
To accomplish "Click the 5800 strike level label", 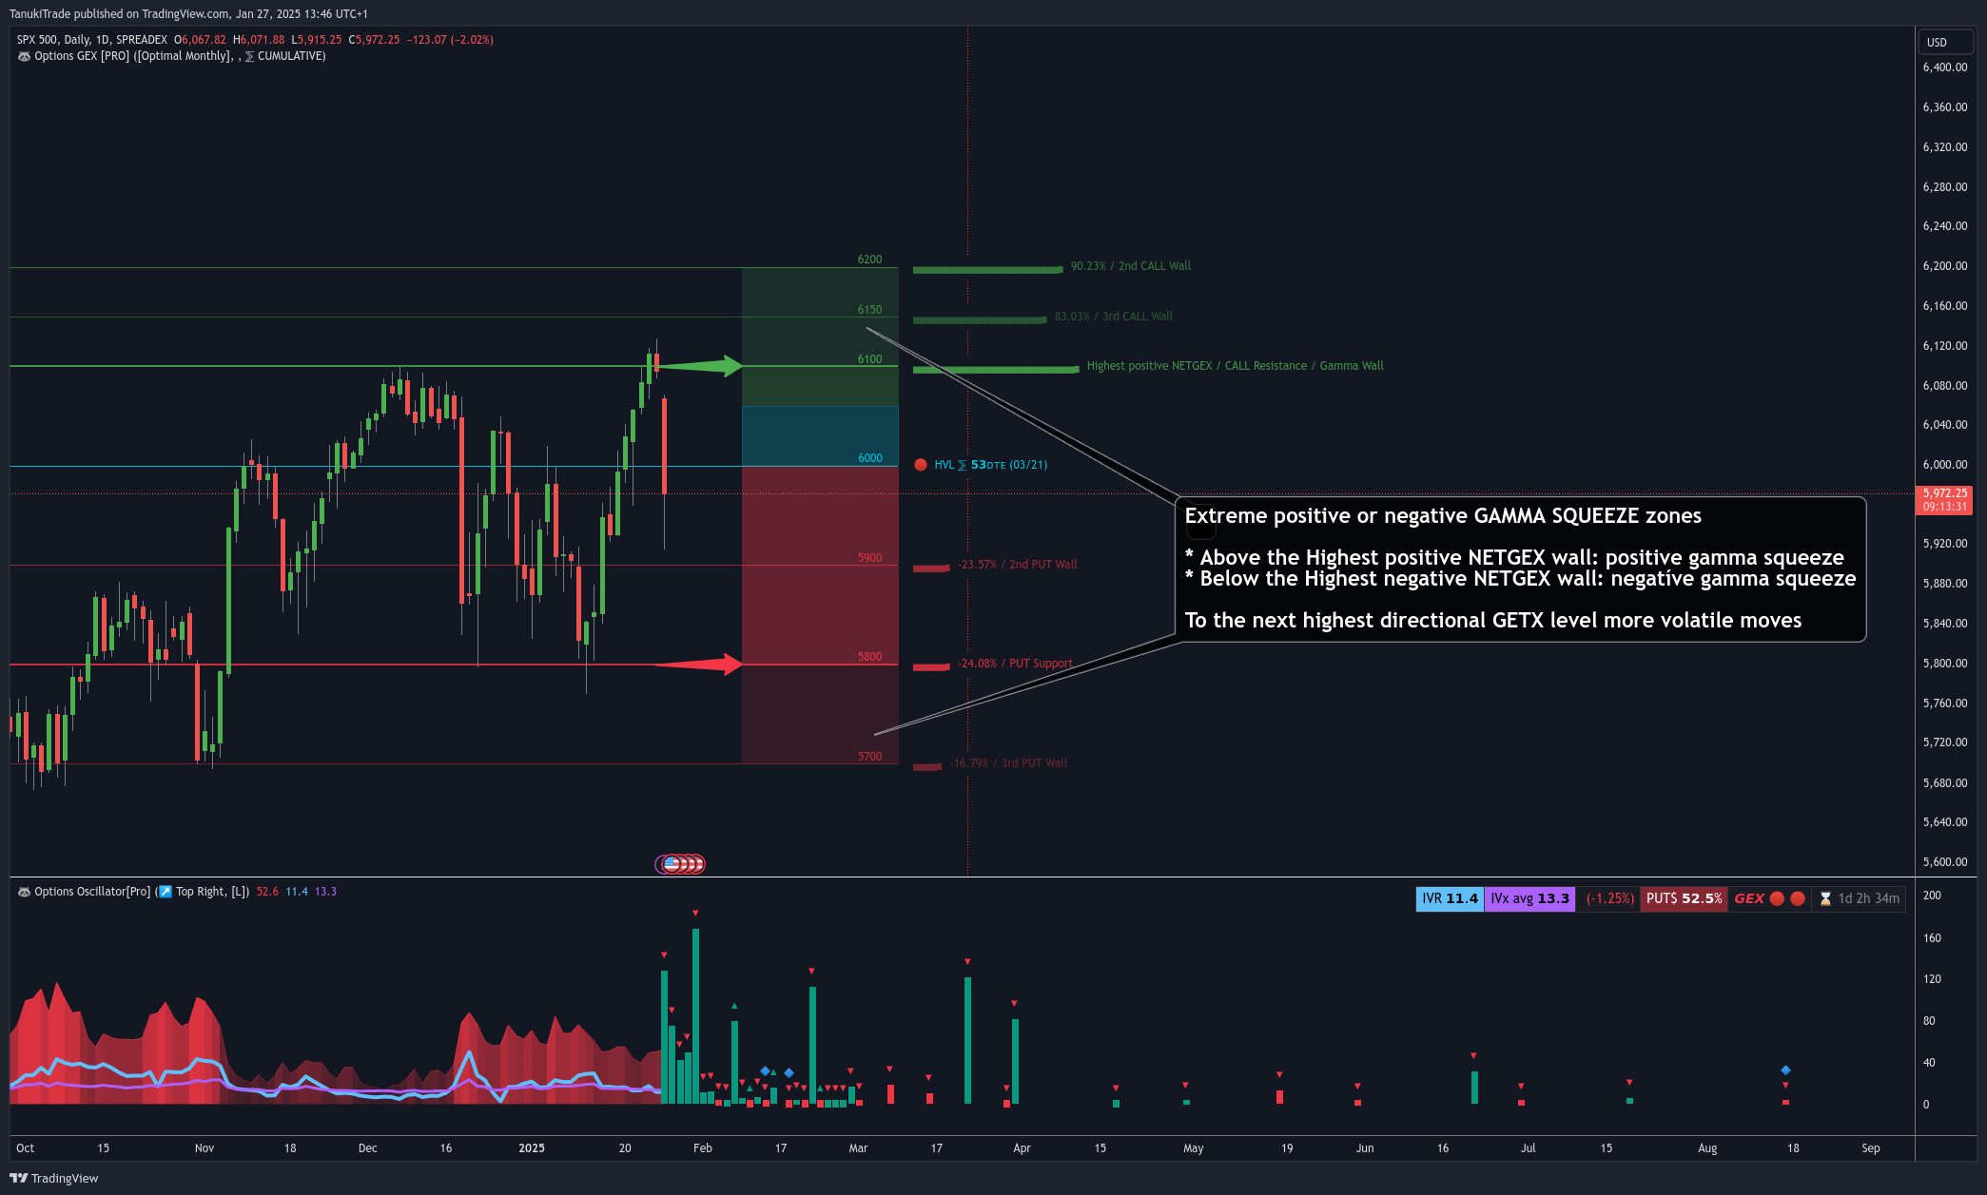I will click(869, 657).
